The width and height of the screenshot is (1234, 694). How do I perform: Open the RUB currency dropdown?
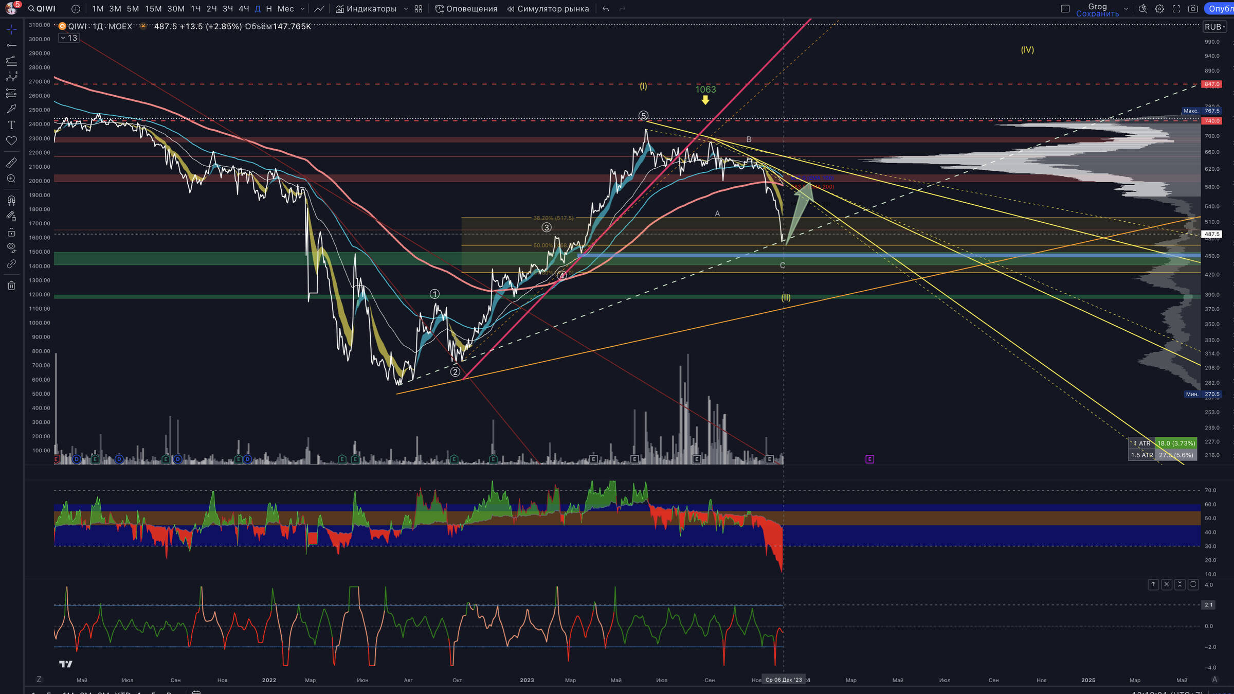click(1215, 27)
